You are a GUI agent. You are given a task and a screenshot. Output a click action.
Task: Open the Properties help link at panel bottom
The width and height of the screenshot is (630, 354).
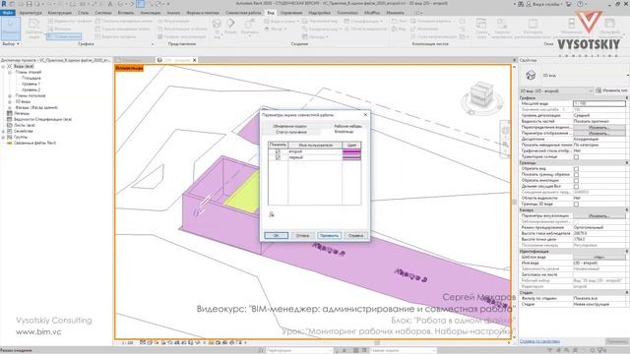pyautogui.click(x=539, y=341)
